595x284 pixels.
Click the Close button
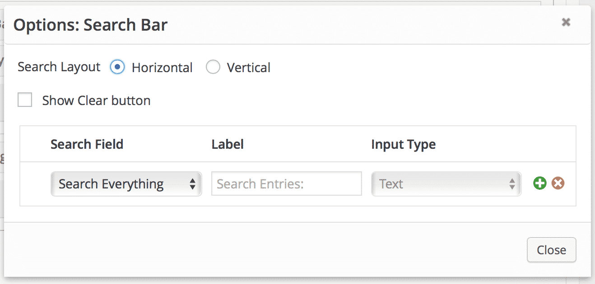[x=551, y=250]
